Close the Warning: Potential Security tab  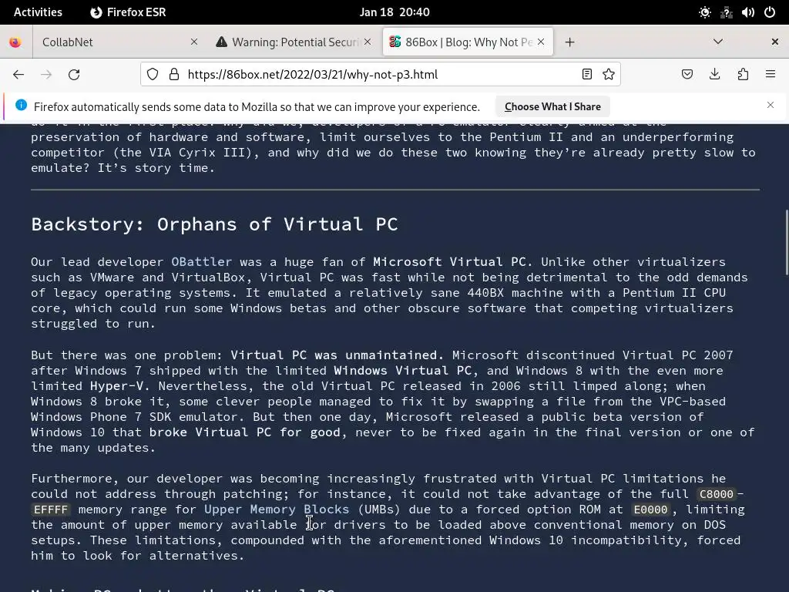368,42
